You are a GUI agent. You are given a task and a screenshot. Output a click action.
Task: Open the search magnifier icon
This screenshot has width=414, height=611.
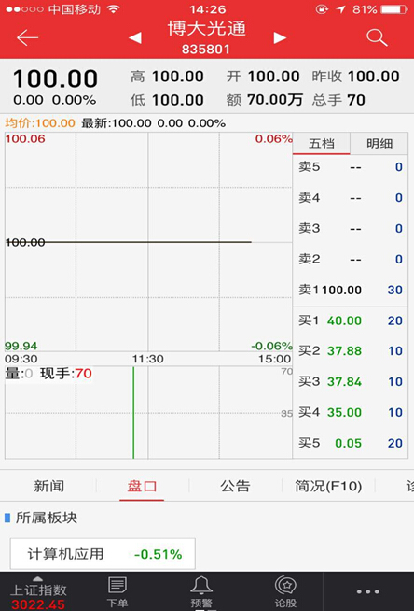click(377, 37)
